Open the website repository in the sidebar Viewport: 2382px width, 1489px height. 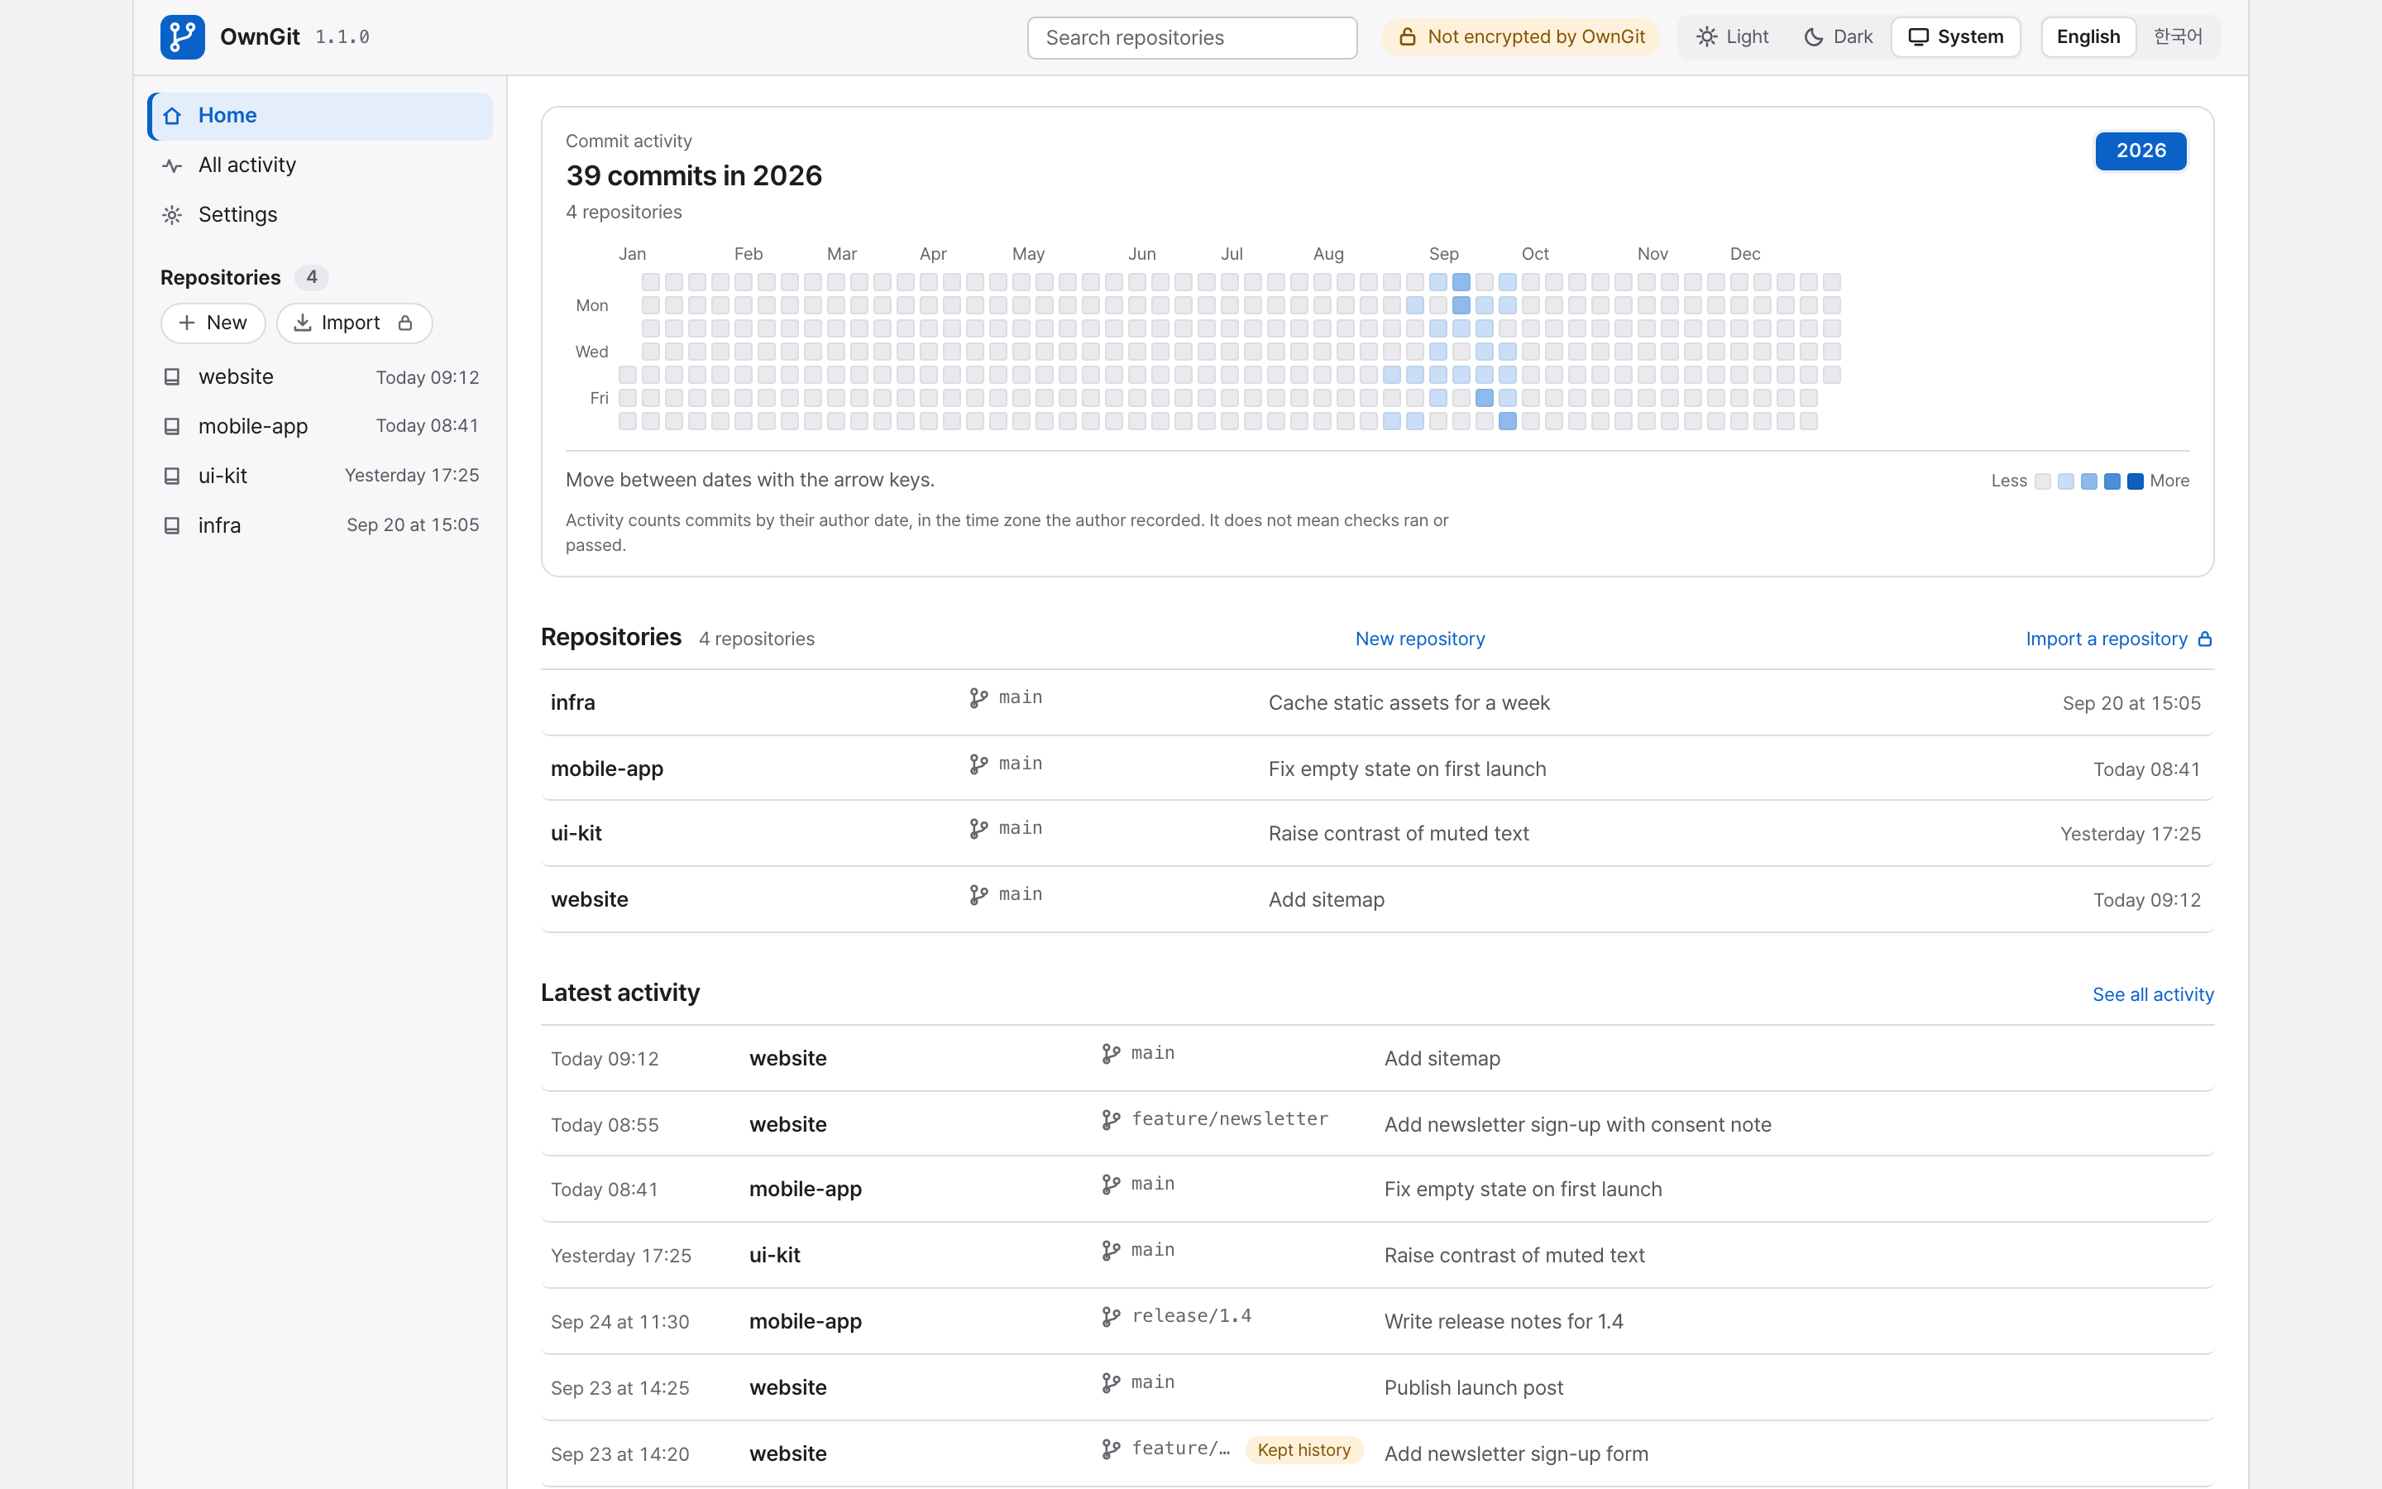[x=320, y=377]
